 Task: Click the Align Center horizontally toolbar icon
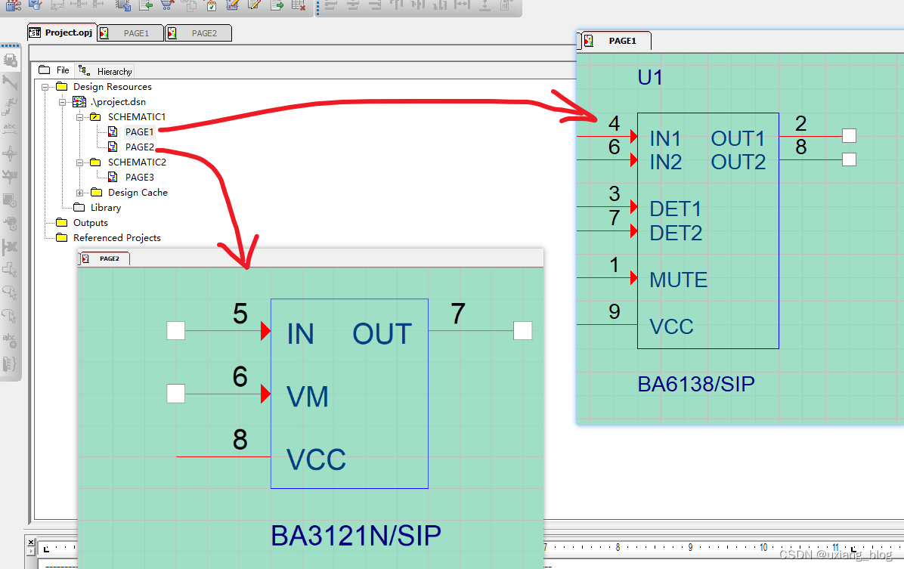click(x=353, y=5)
